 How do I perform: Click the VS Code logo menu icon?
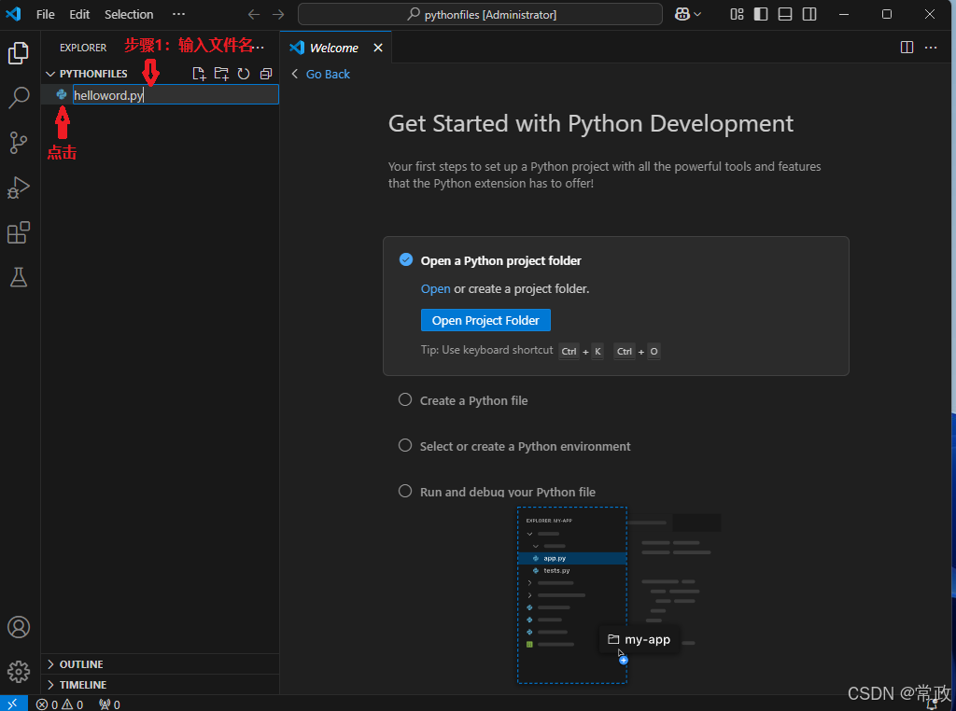click(x=13, y=14)
